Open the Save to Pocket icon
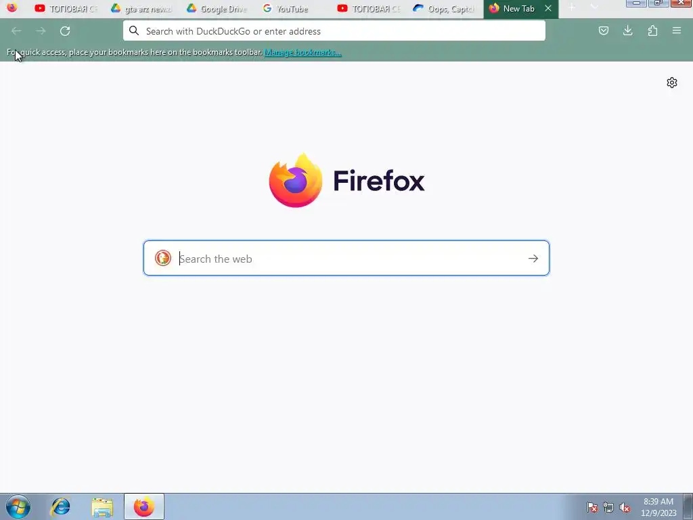The height and width of the screenshot is (520, 693). [x=603, y=30]
